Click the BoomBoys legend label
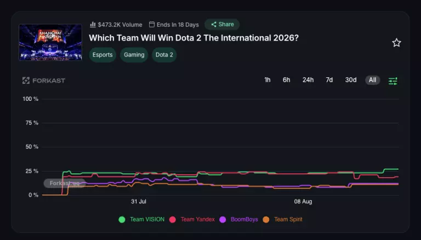Viewport: 421px width, 240px height. (x=244, y=219)
